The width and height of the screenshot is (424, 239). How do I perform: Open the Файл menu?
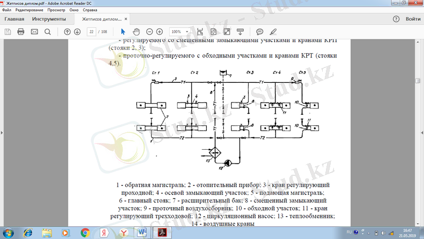pos(7,10)
